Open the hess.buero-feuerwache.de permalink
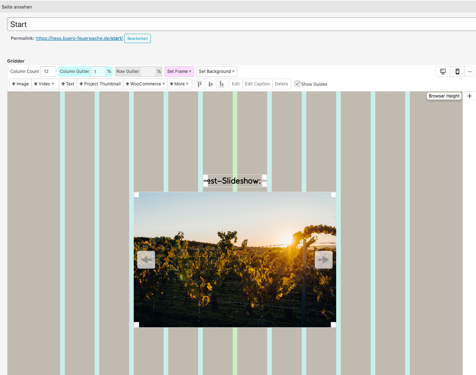Screen dimensions: 476x375 [x=79, y=38]
